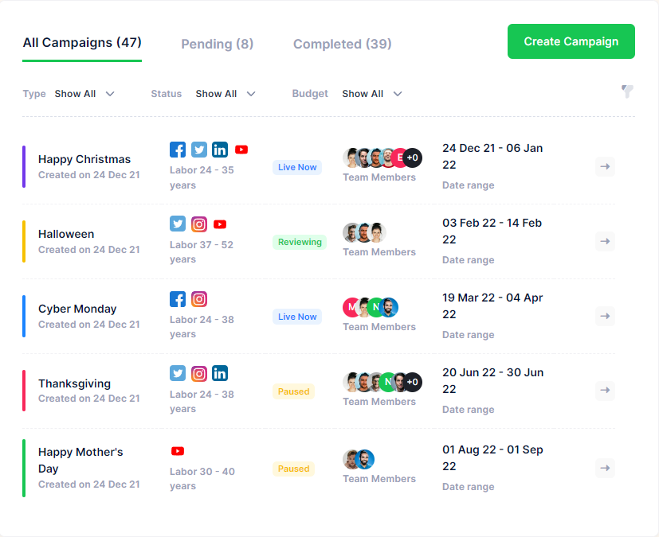Click Twitter icon in Thanksgiving row
This screenshot has width=659, height=537.
(178, 373)
